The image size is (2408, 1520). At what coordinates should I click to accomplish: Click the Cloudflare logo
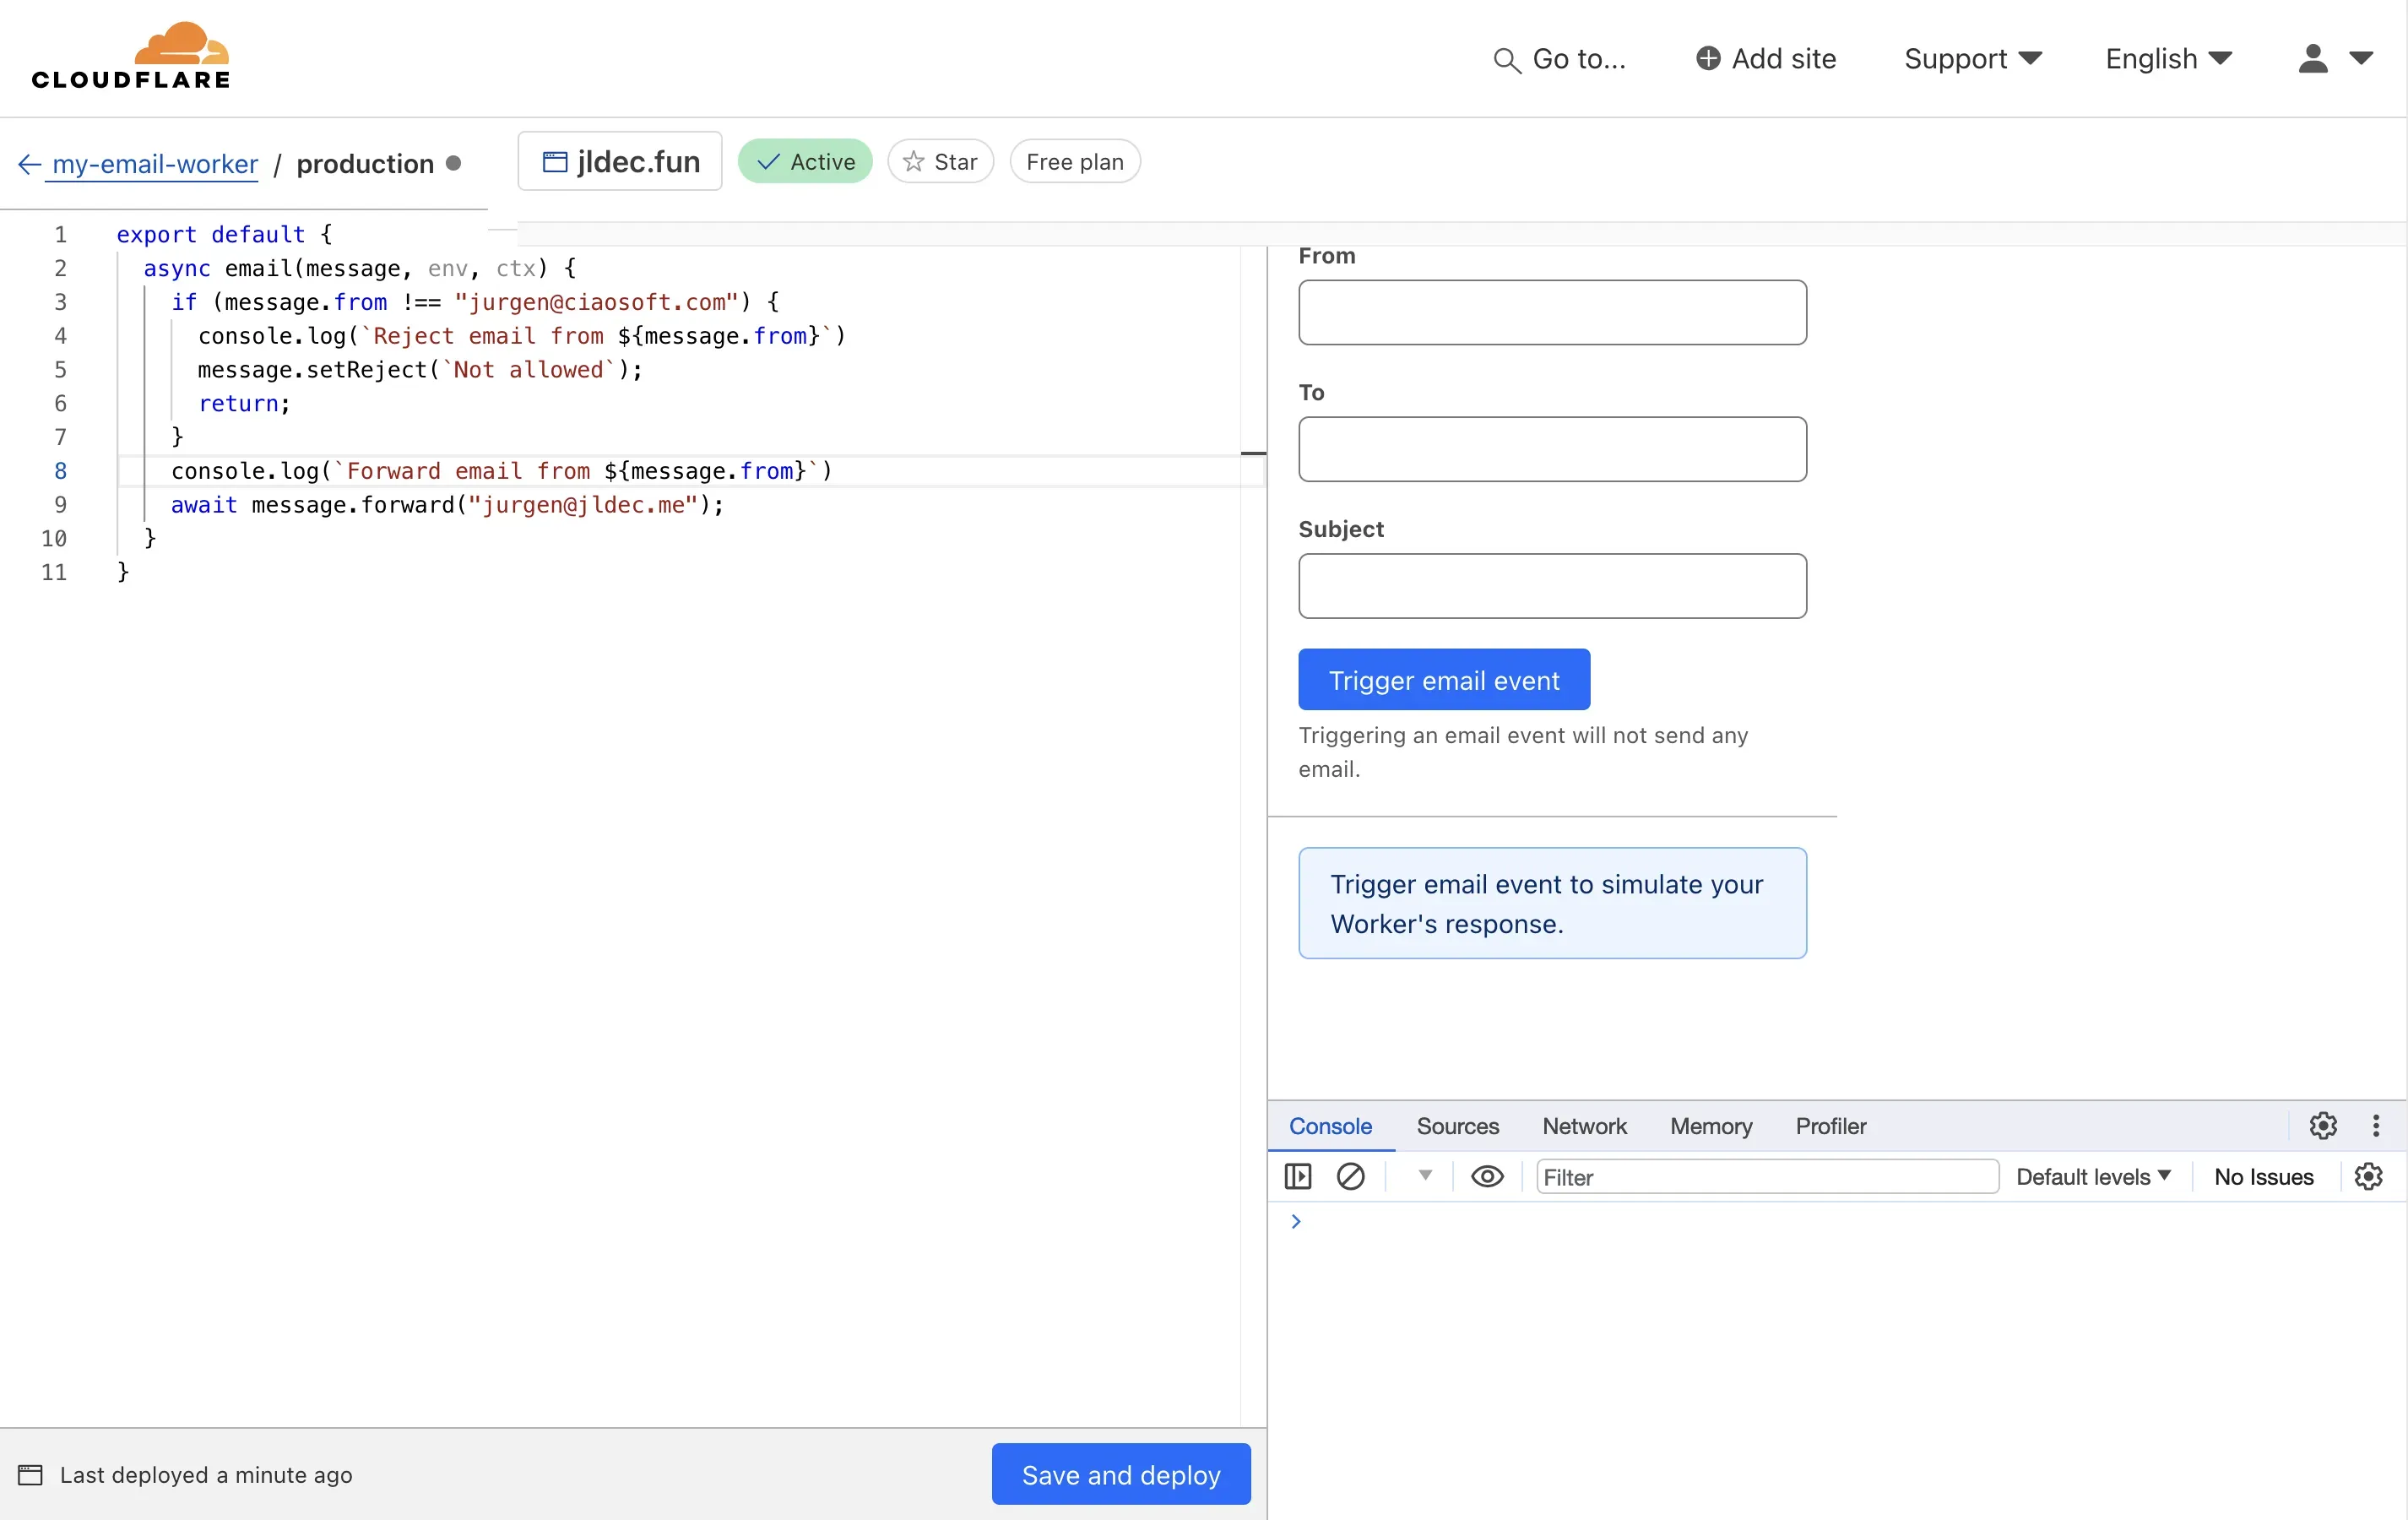(x=130, y=55)
